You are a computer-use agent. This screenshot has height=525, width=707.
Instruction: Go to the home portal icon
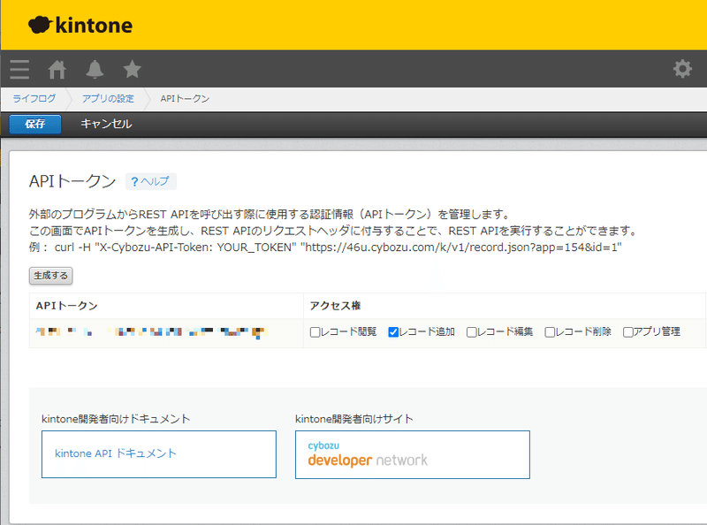tap(57, 70)
